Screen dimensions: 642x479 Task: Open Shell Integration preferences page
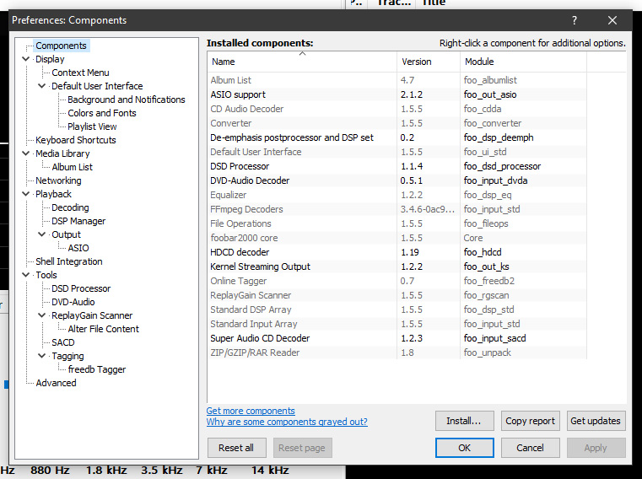(69, 261)
